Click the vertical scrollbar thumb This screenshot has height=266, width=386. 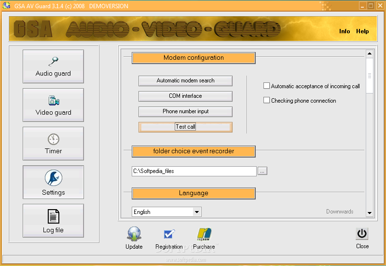click(370, 76)
